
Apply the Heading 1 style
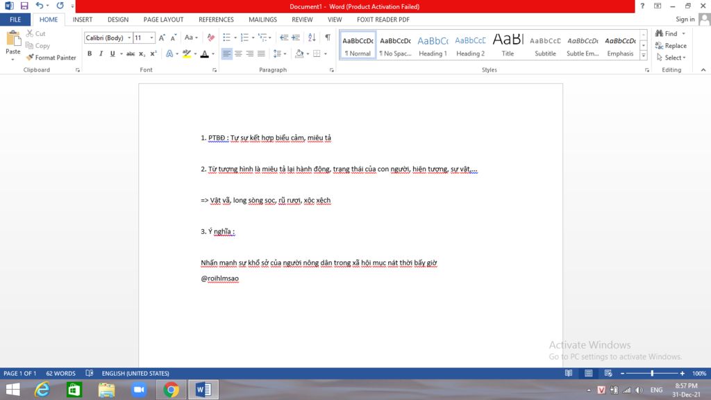433,45
